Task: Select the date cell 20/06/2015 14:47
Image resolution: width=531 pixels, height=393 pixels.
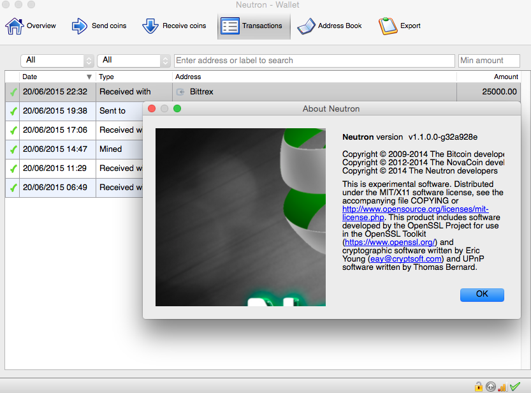Action: (x=57, y=149)
